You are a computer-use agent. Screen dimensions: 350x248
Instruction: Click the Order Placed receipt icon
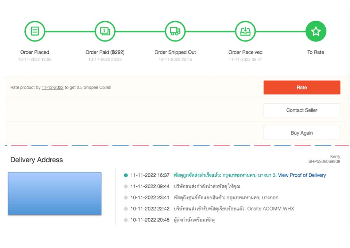tap(35, 31)
